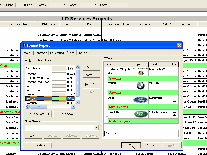Check the SUV box for Maybach 62
The width and height of the screenshot is (207, 155).
[174, 72]
